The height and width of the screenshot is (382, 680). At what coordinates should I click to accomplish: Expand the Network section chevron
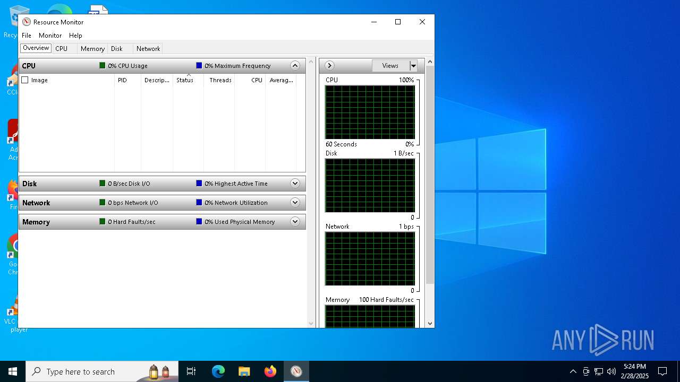tap(295, 203)
